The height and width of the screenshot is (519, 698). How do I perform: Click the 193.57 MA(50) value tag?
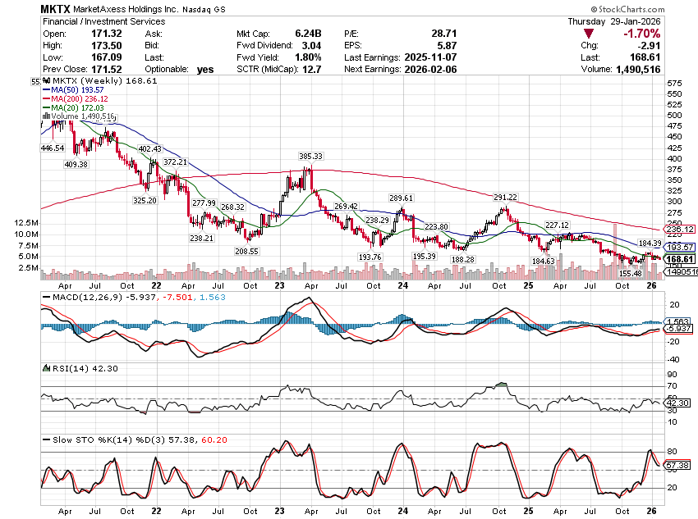[681, 248]
